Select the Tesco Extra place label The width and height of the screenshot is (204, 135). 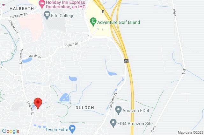coord(57,130)
